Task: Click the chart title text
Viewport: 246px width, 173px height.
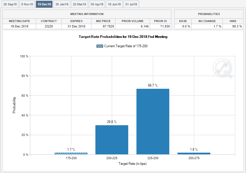Action: coord(123,37)
